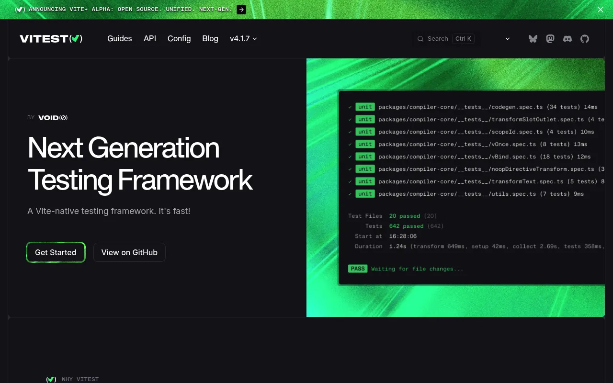Click the Get Started button
Viewport: 613px width, 383px height.
point(56,252)
